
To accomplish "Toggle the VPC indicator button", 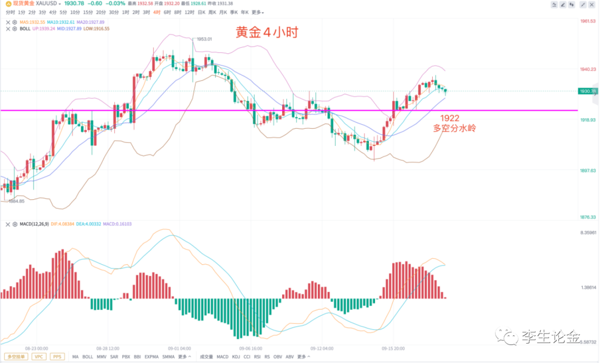I will pyautogui.click(x=39, y=356).
